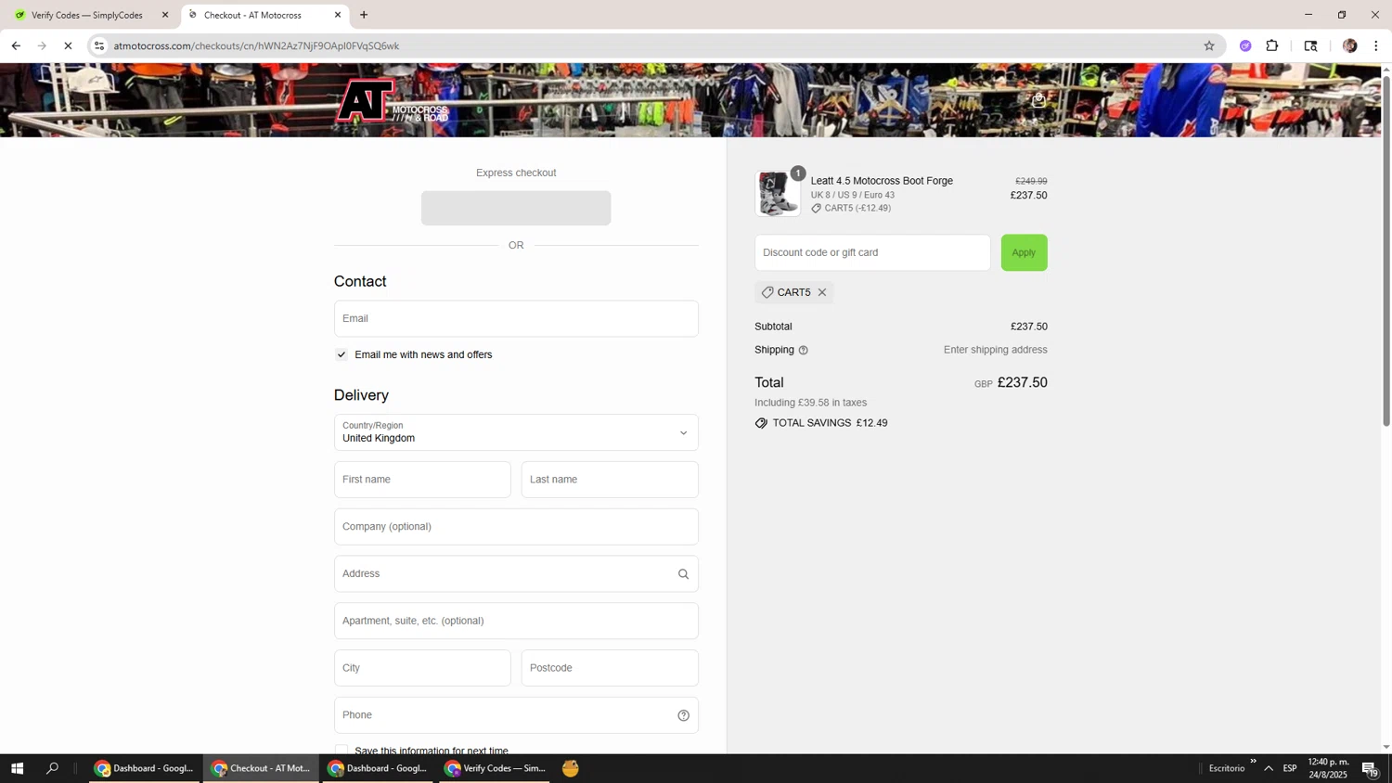Remove the CART5 discount code tag
The width and height of the screenshot is (1392, 783).
(822, 292)
